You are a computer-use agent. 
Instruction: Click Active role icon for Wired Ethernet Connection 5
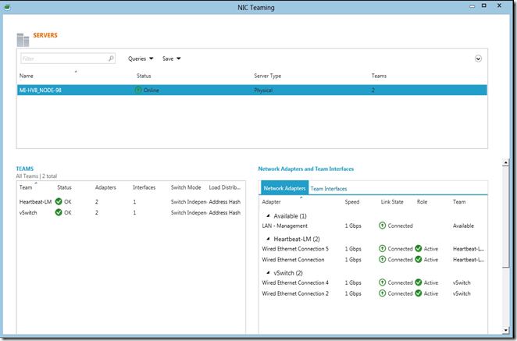tap(419, 249)
